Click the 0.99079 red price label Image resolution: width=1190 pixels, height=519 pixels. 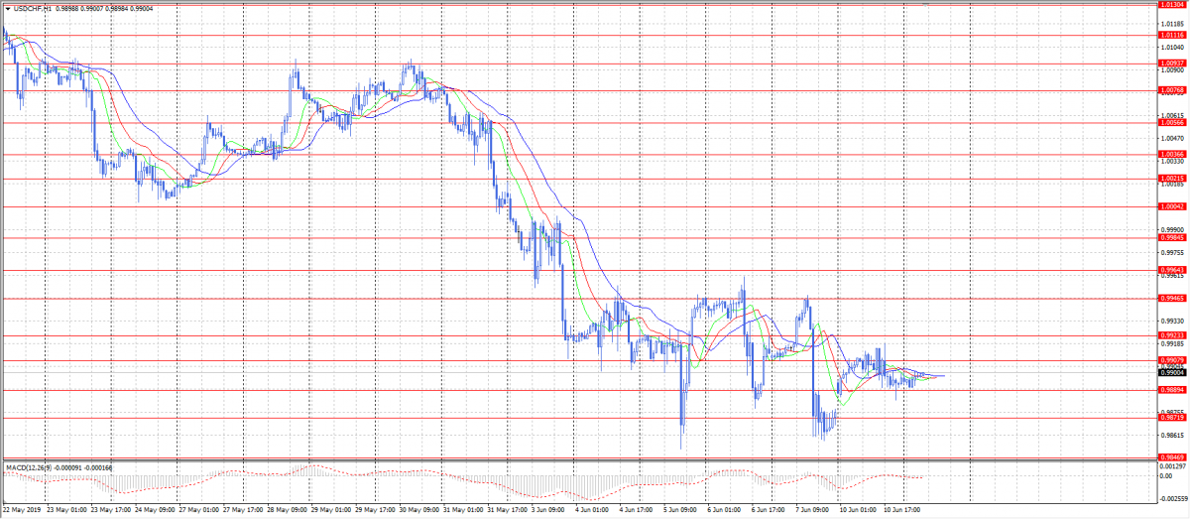click(1173, 359)
